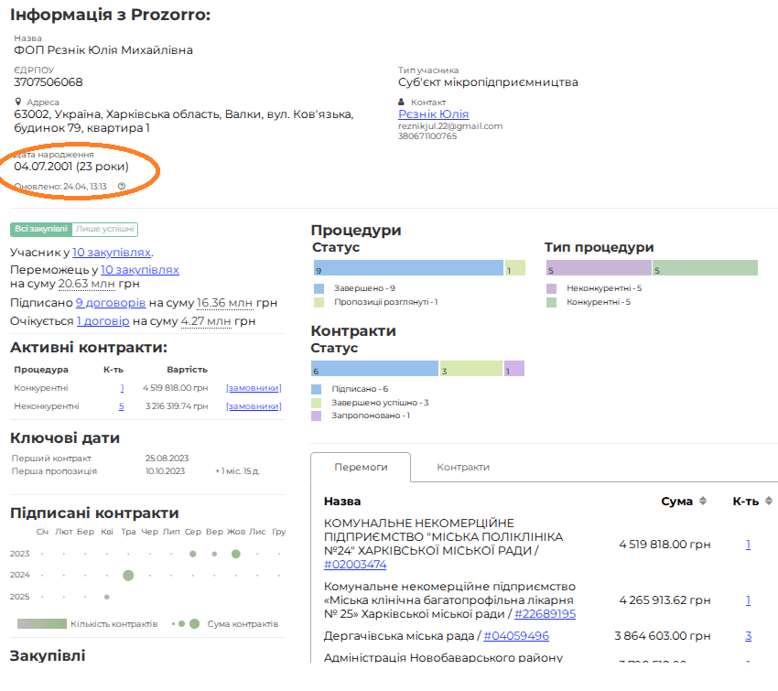Switch to the Контракти tab
The image size is (778, 691).
click(462, 467)
